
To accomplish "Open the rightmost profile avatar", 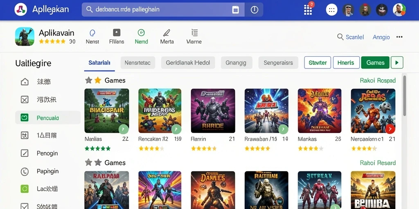I will tap(399, 10).
